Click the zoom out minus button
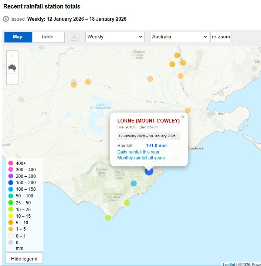 coord(12,79)
